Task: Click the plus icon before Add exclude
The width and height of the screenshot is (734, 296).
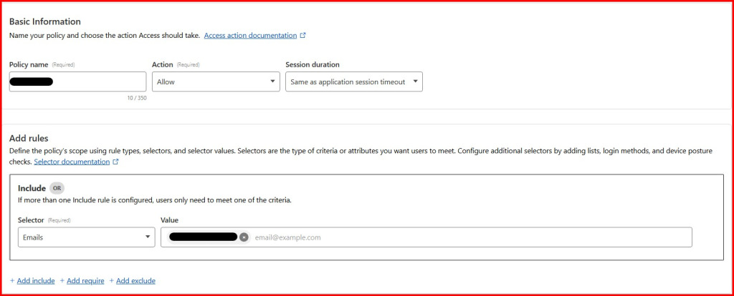Action: pyautogui.click(x=112, y=281)
